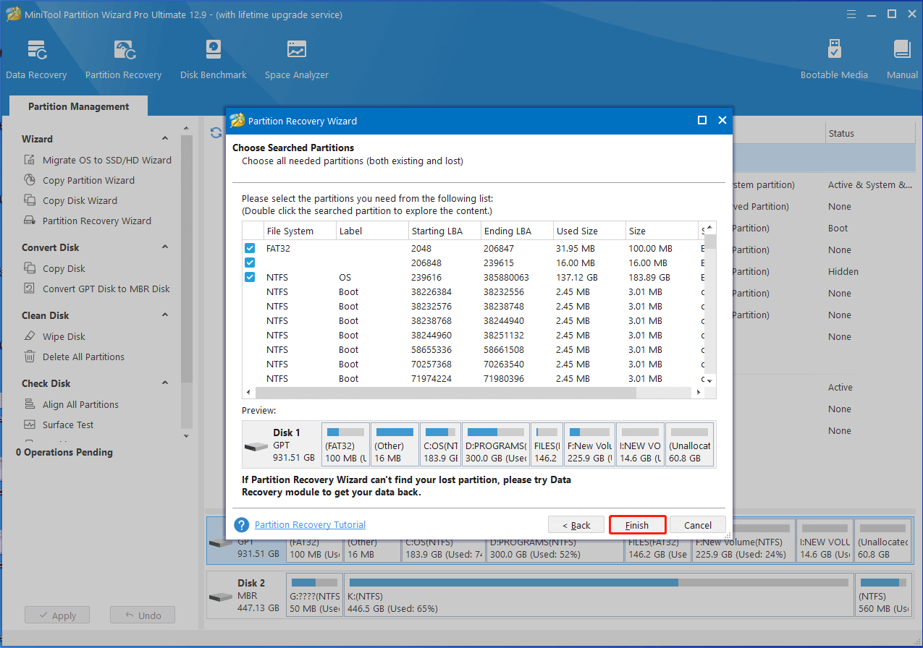This screenshot has width=923, height=648.
Task: Cancel the Partition Recovery Wizard
Action: click(x=698, y=525)
